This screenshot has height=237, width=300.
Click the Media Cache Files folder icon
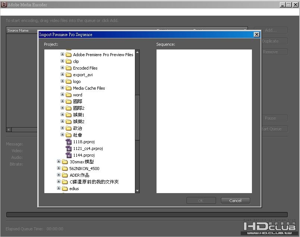coord(69,88)
